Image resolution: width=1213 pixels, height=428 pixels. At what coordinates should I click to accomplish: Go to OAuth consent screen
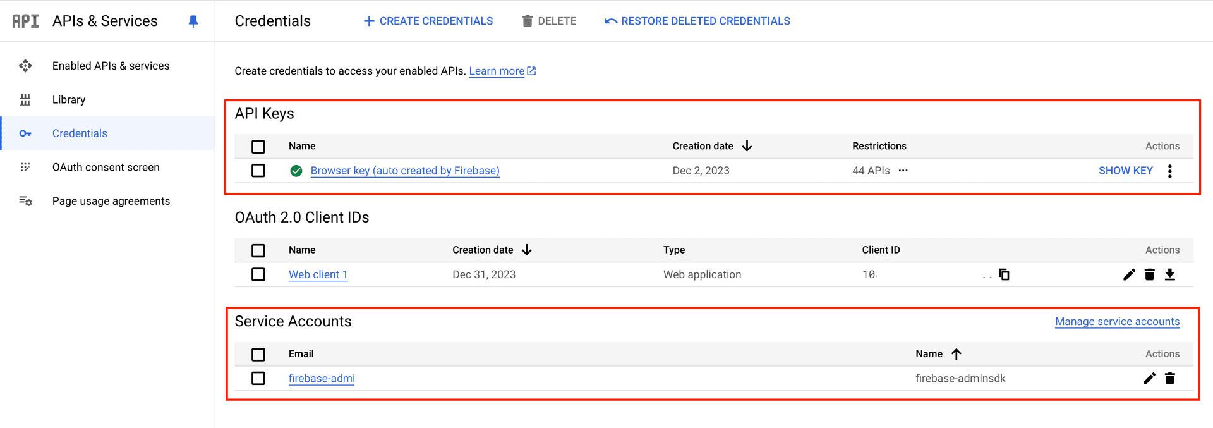click(x=107, y=168)
